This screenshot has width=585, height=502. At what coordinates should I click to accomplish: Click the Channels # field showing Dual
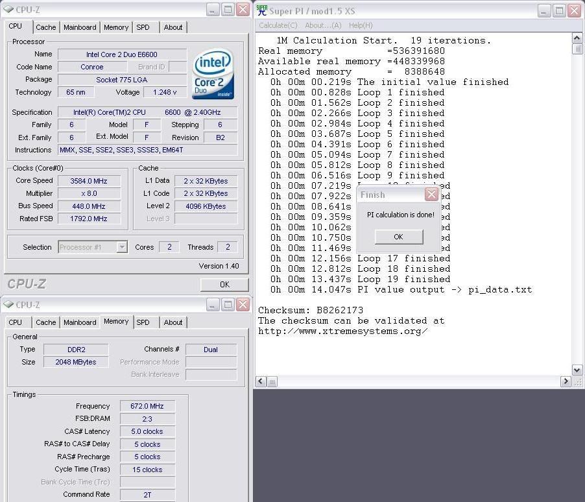(211, 350)
